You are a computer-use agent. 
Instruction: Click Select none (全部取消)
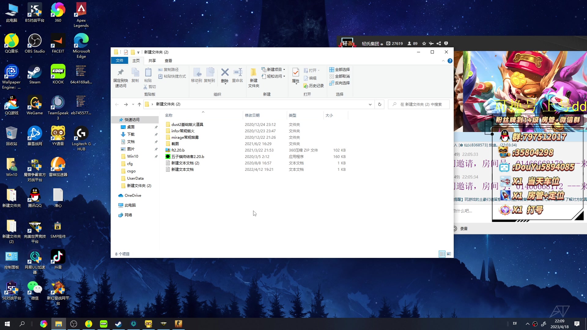click(340, 76)
